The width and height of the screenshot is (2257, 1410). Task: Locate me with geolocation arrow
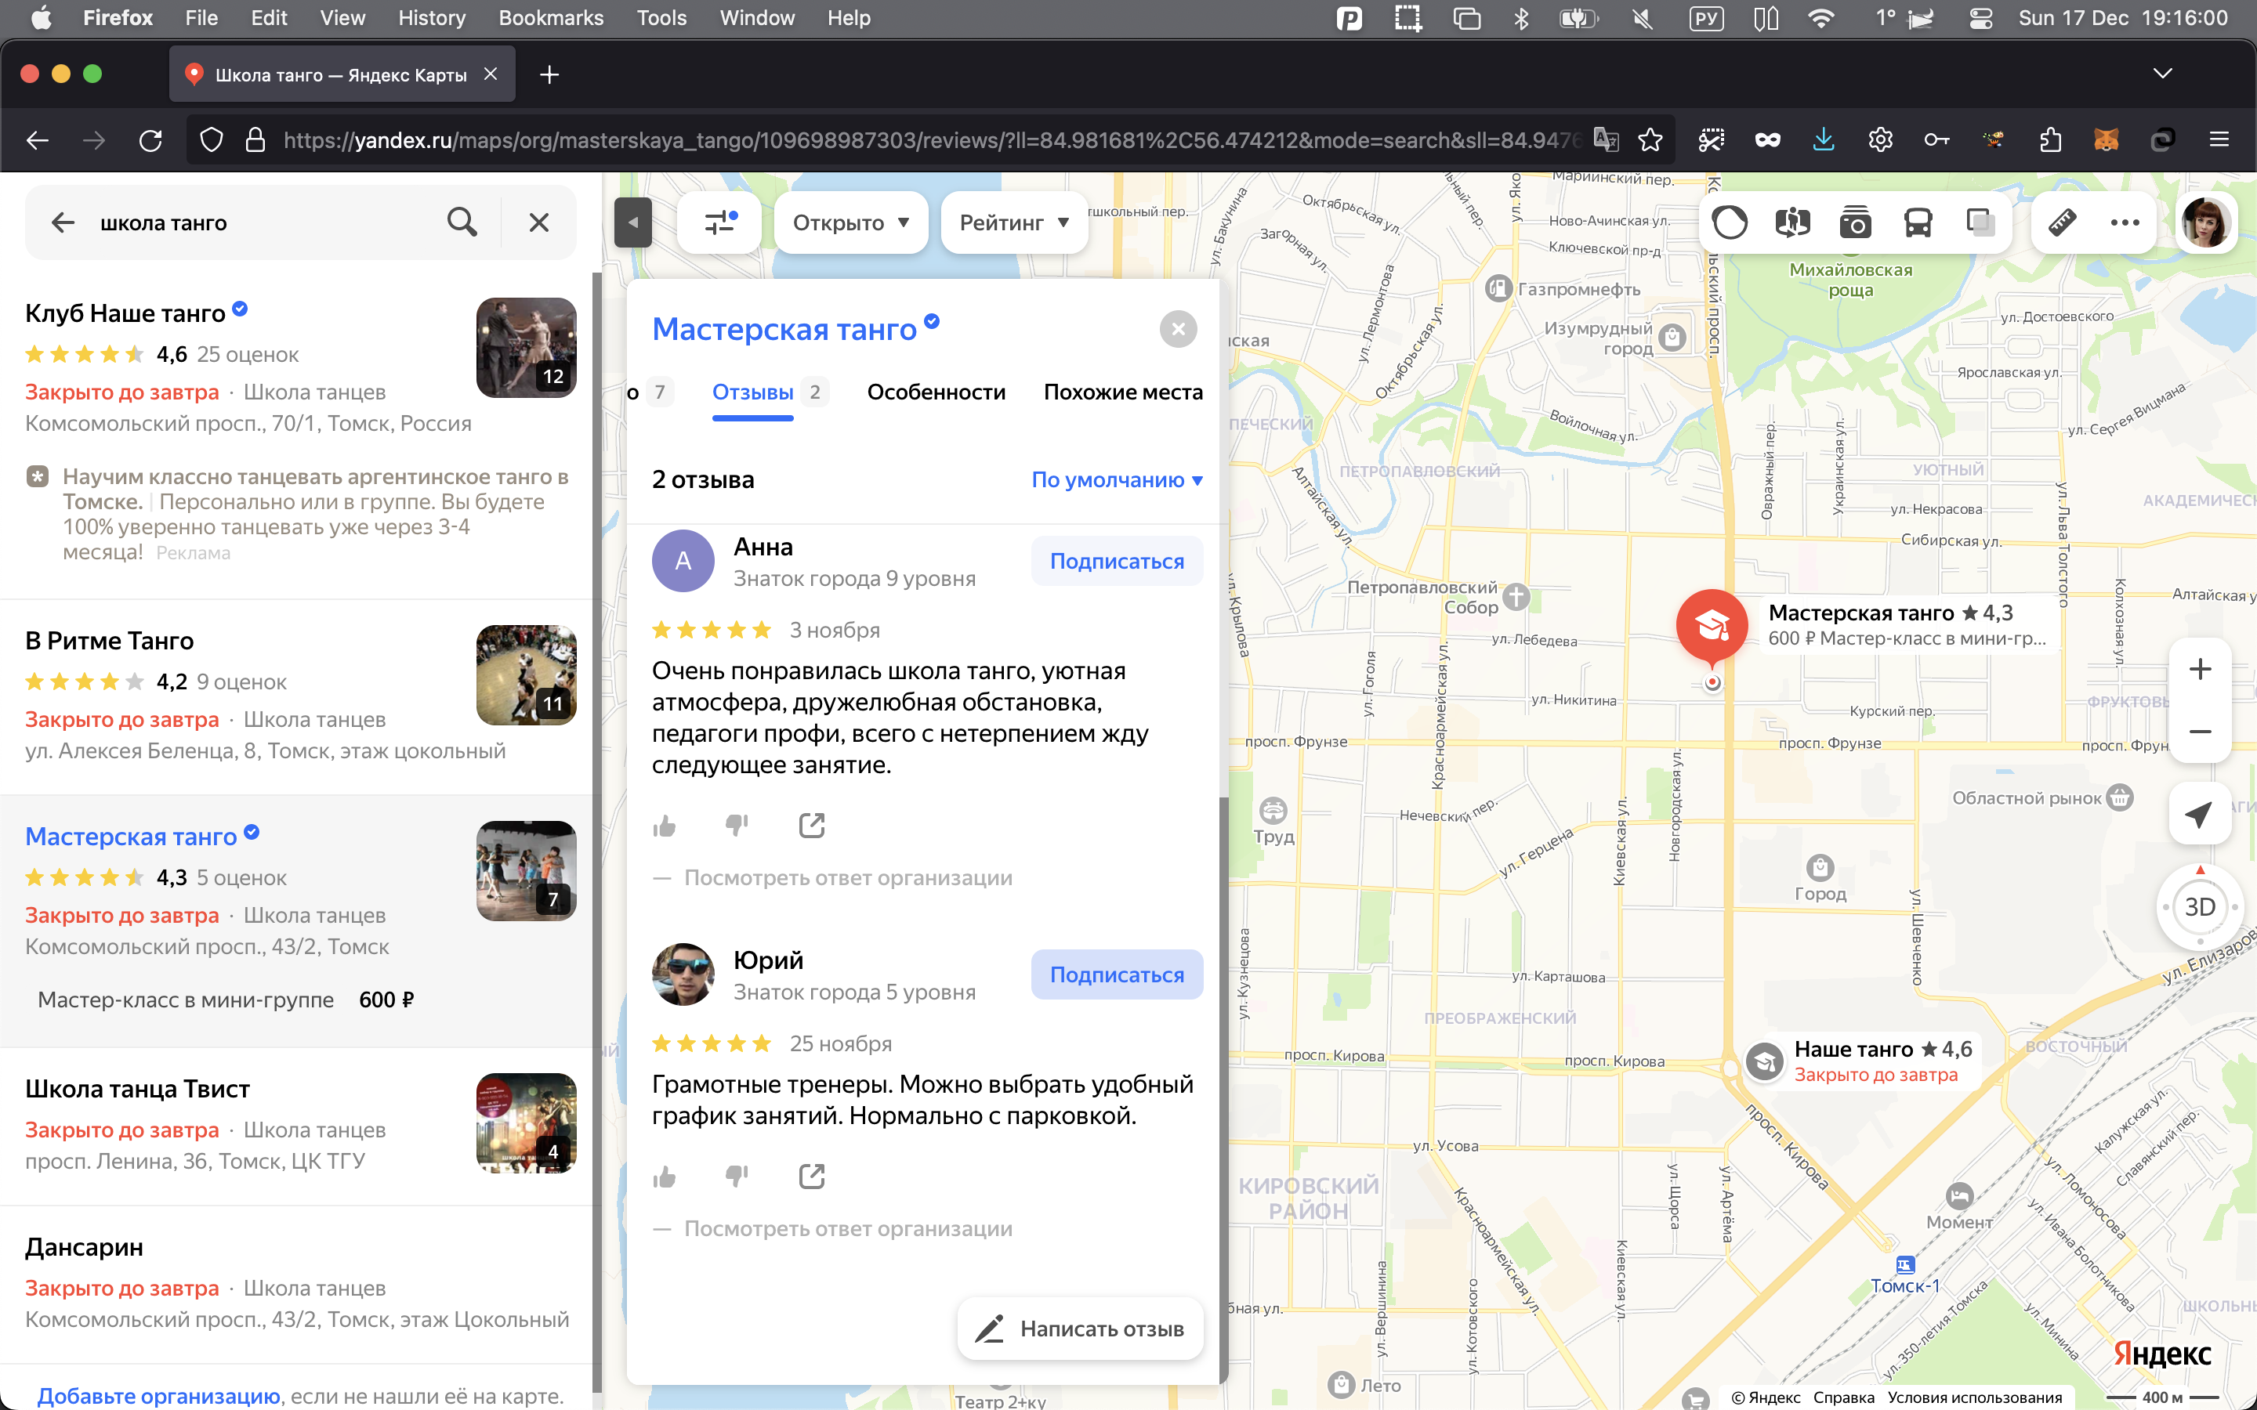(x=2199, y=814)
